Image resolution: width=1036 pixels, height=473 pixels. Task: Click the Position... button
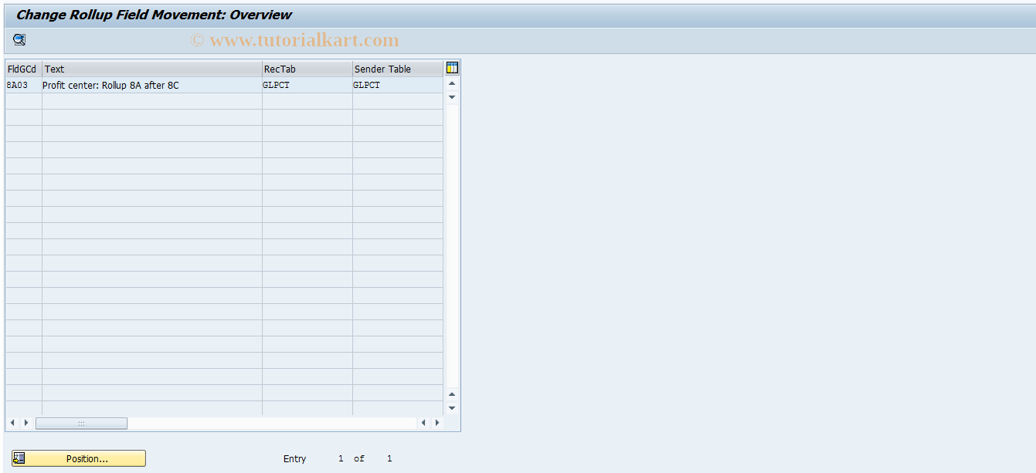[79, 458]
